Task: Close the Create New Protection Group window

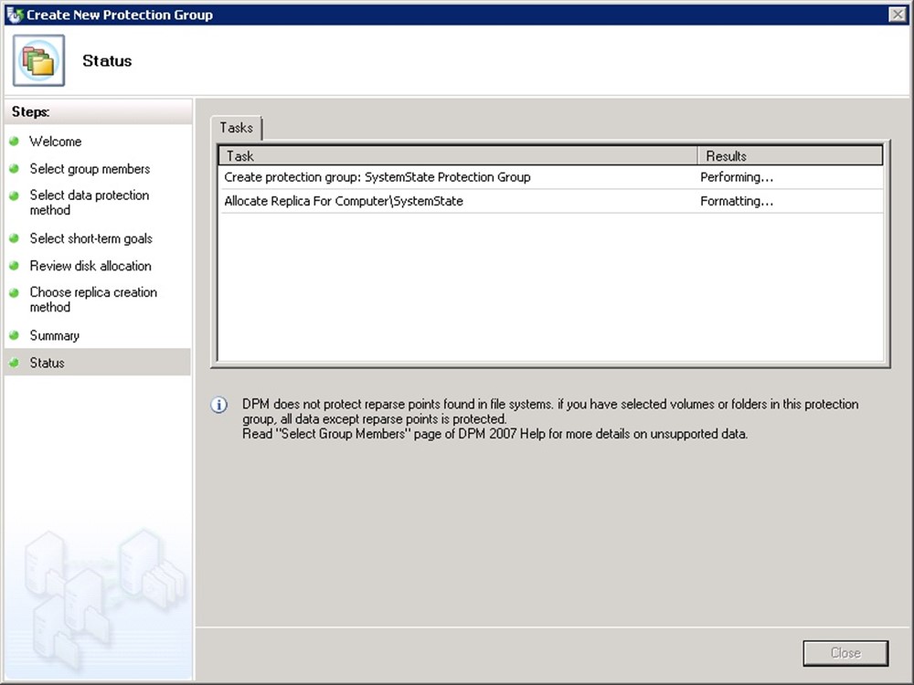Action: [x=897, y=15]
